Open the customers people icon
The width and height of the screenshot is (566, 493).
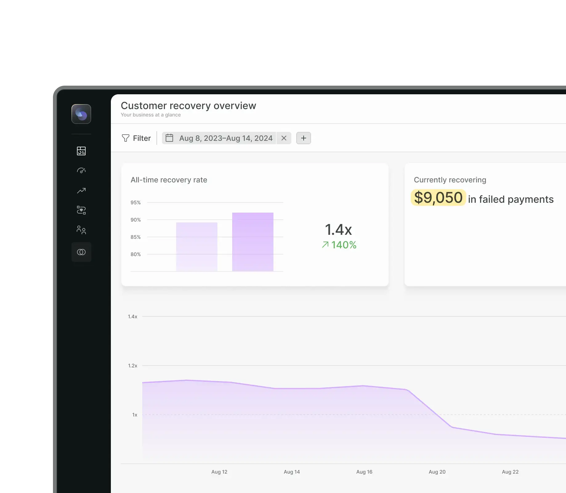81,230
